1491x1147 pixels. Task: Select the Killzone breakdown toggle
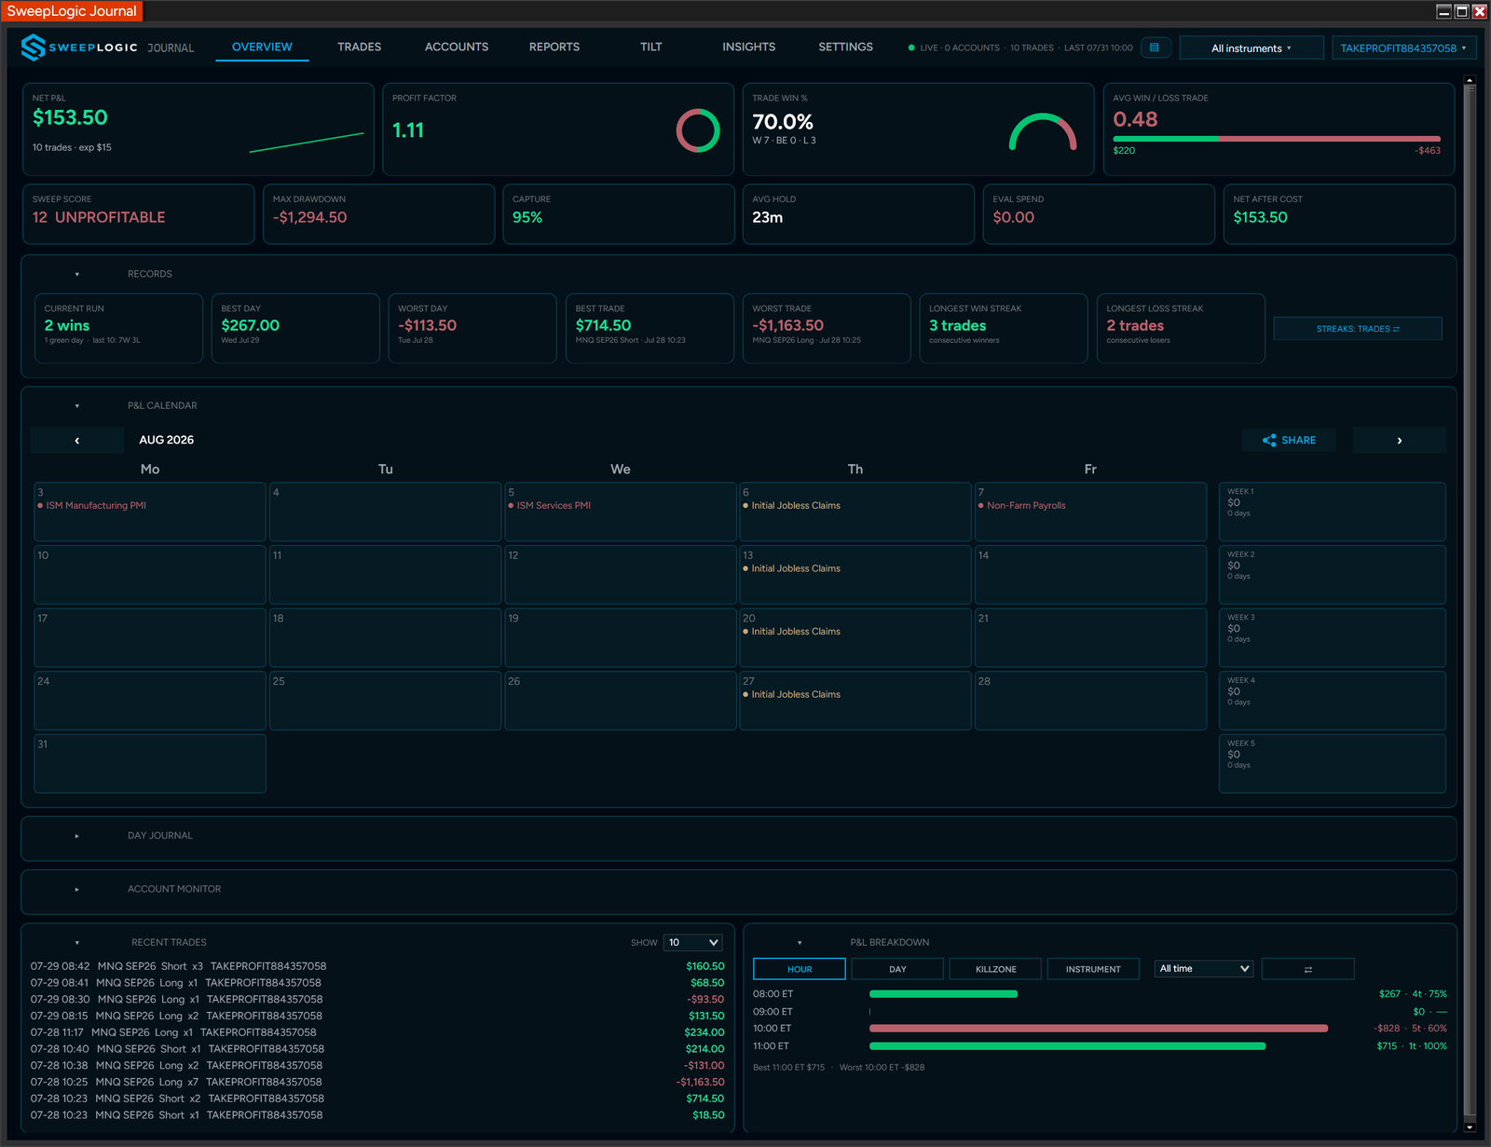pyautogui.click(x=995, y=969)
